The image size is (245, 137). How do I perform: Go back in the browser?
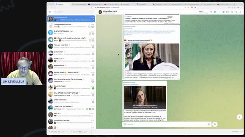[x=49, y=8]
